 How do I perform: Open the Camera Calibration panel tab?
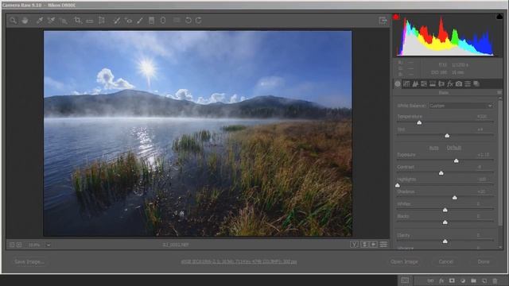[459, 84]
